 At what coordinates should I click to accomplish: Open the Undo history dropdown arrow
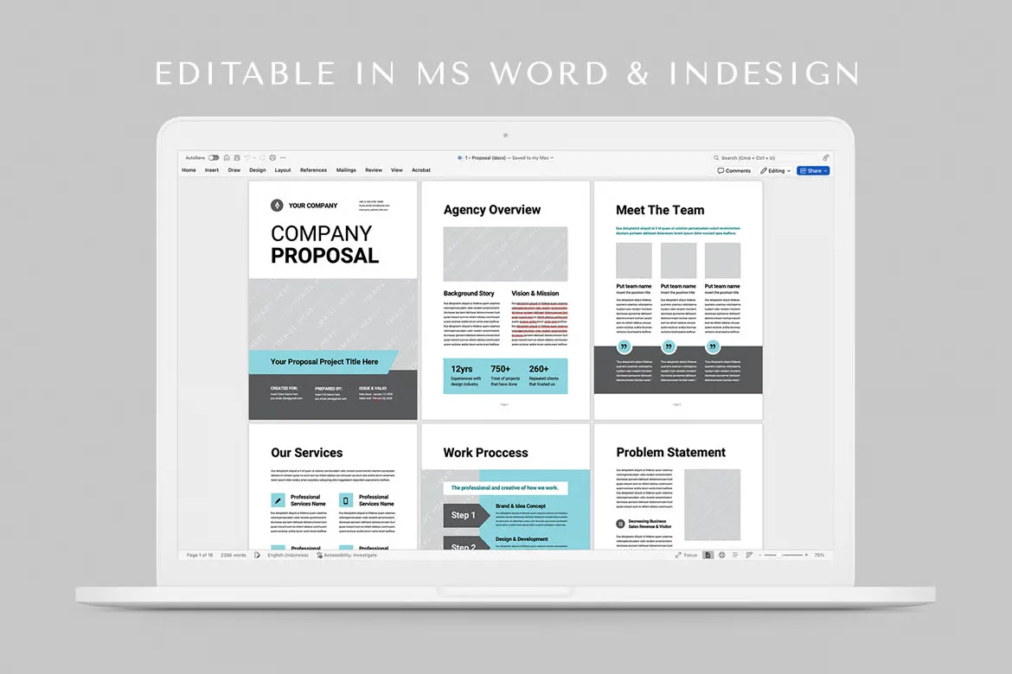click(x=254, y=157)
